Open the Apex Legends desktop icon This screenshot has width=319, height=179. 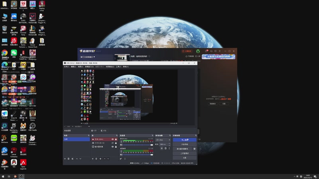(23, 164)
